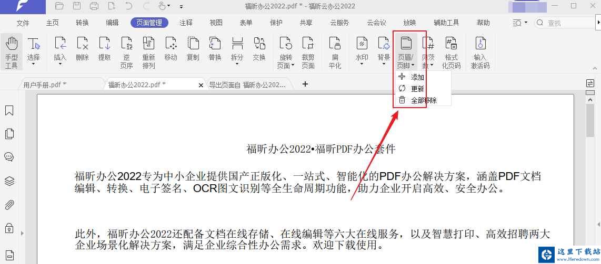Click the Save icon in title bar
The image size is (601, 264).
click(x=77, y=6)
